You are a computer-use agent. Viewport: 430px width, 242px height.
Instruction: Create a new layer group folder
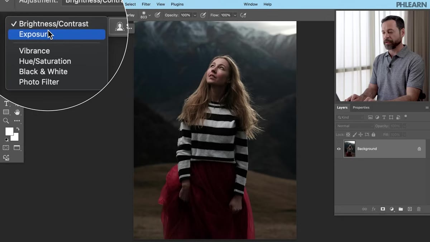tap(401, 209)
